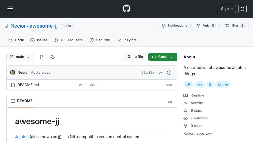Open latest commit message in header row
Screen dimensions: 253x142
click(41, 73)
